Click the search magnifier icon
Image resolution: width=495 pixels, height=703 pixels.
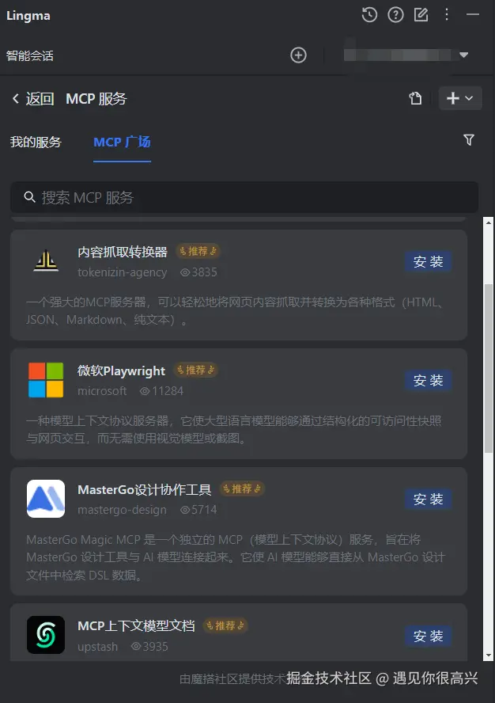[x=29, y=197]
